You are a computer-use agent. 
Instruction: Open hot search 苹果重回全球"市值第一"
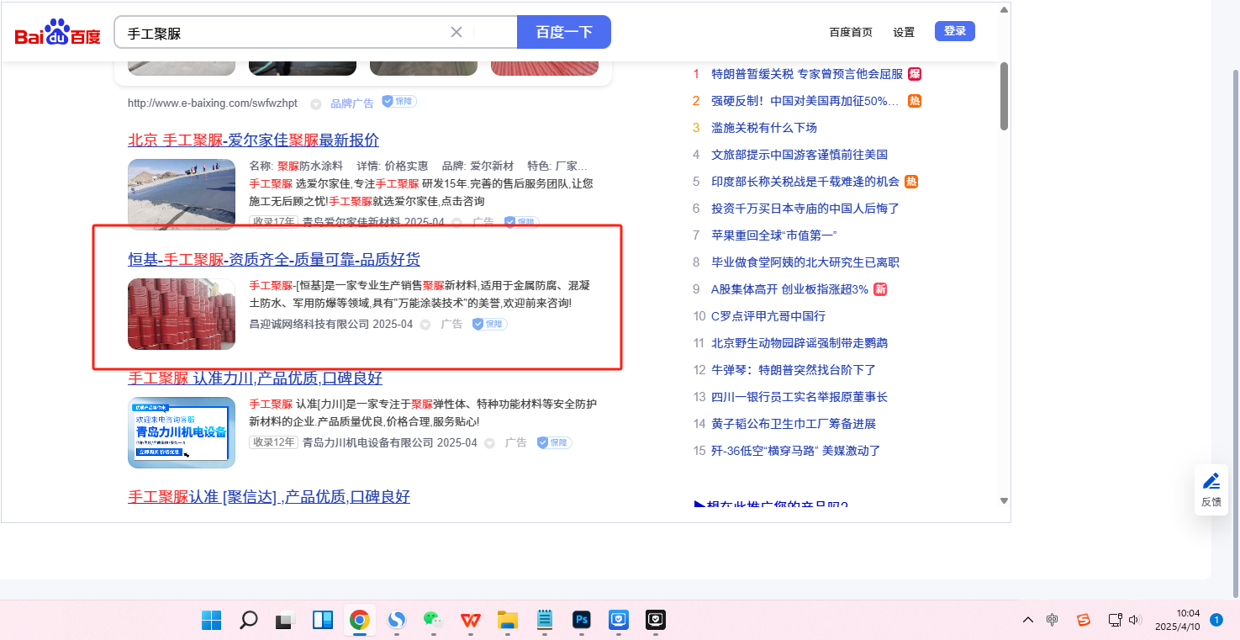[x=773, y=235]
